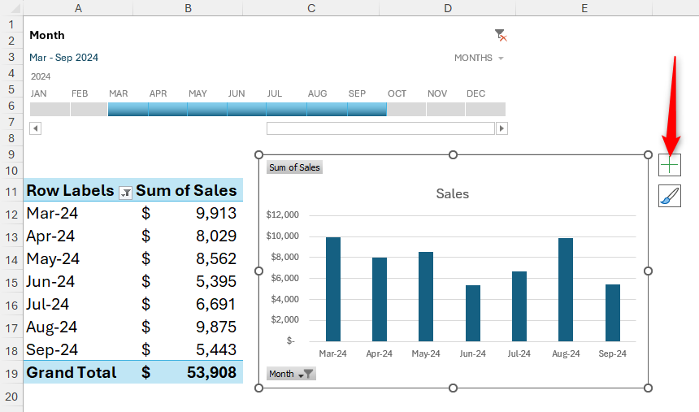Select the Mar-24 row label cell
The image size is (699, 412).
pyautogui.click(x=78, y=213)
